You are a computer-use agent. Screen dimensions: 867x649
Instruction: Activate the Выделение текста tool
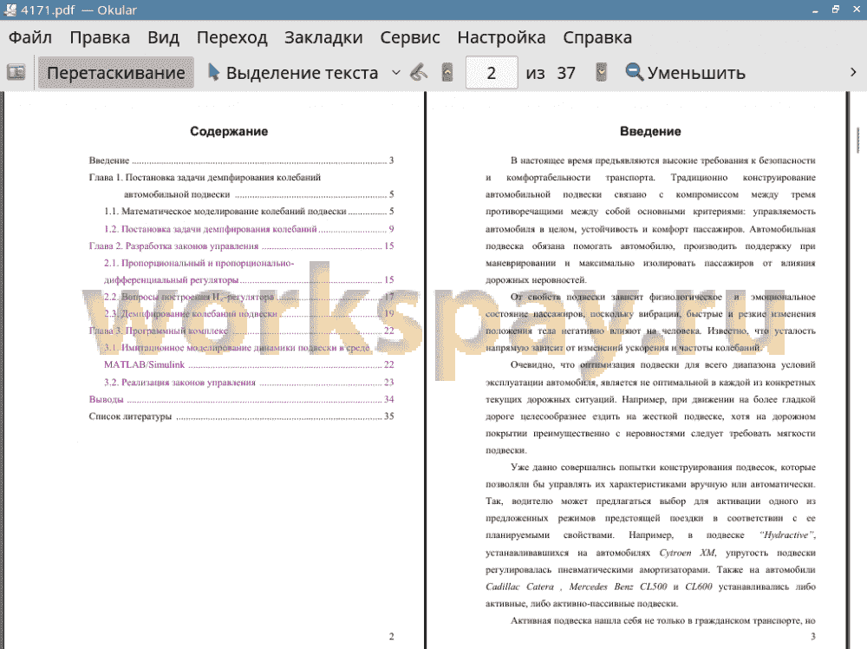pyautogui.click(x=293, y=73)
